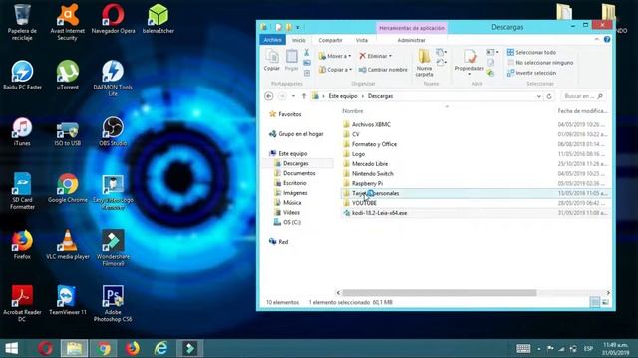Screen dimensions: 638x358
Task: Click the Cortar scissors icon in ribbon
Action: coord(306,53)
